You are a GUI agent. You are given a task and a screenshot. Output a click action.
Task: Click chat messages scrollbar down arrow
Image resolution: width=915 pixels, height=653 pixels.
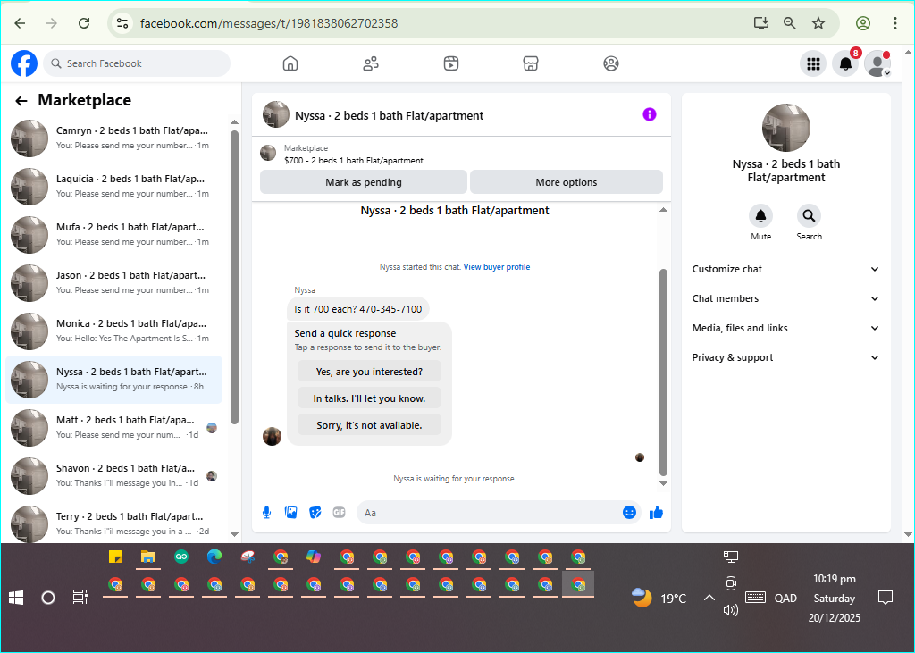[663, 483]
